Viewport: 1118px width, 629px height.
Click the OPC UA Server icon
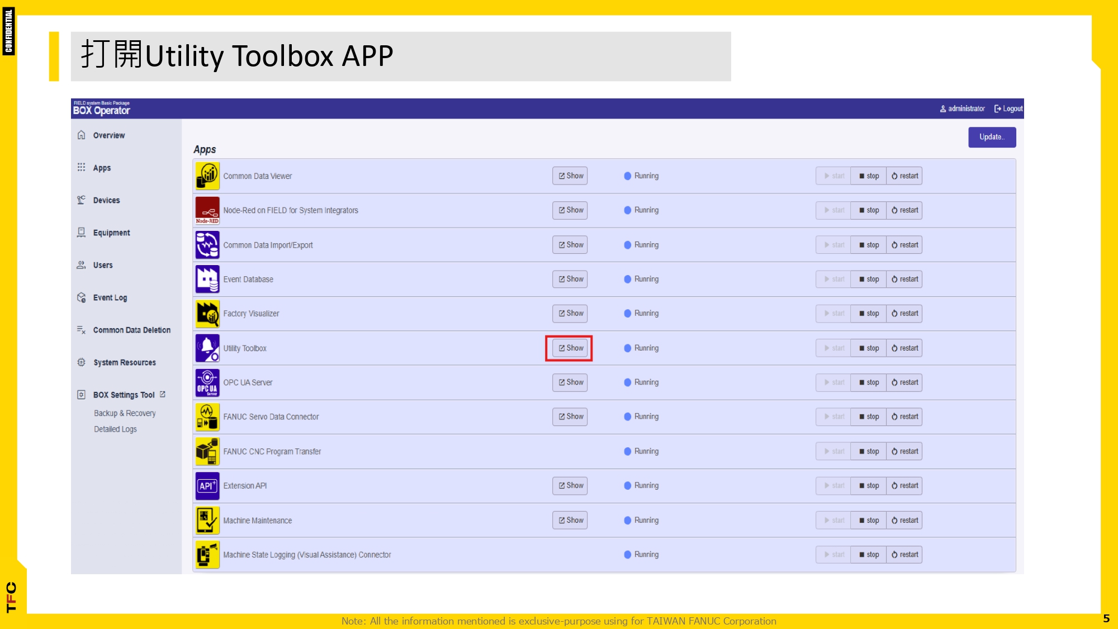click(207, 382)
